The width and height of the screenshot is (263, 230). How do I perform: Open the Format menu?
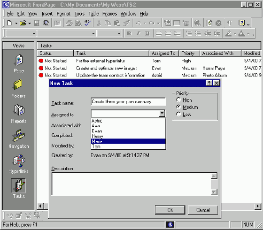[63, 14]
